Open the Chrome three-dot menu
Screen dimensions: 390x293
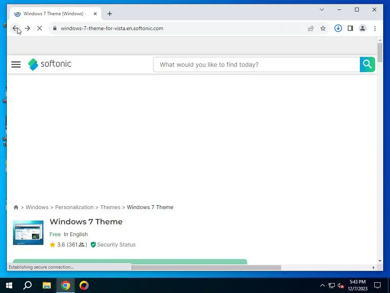(375, 28)
